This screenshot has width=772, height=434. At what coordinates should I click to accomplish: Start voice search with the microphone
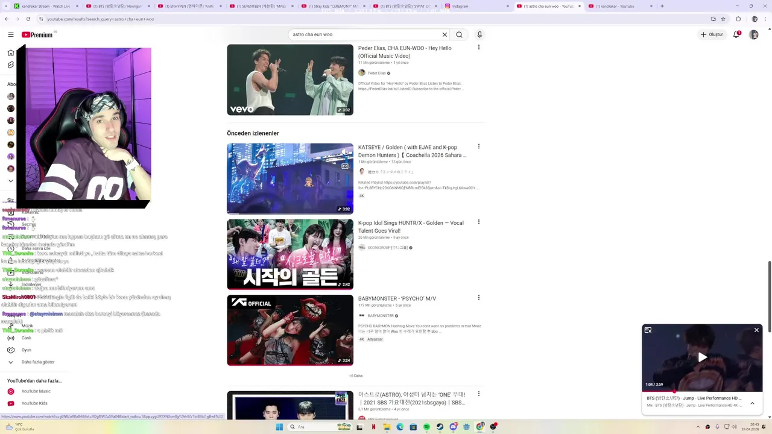point(479,35)
